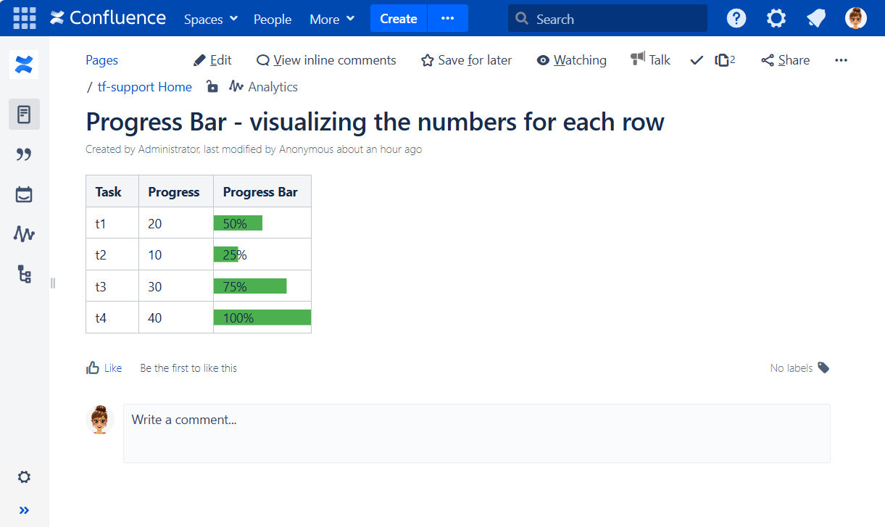The height and width of the screenshot is (527, 885).
Task: Click the 100% progress bar for t4
Action: 262,318
